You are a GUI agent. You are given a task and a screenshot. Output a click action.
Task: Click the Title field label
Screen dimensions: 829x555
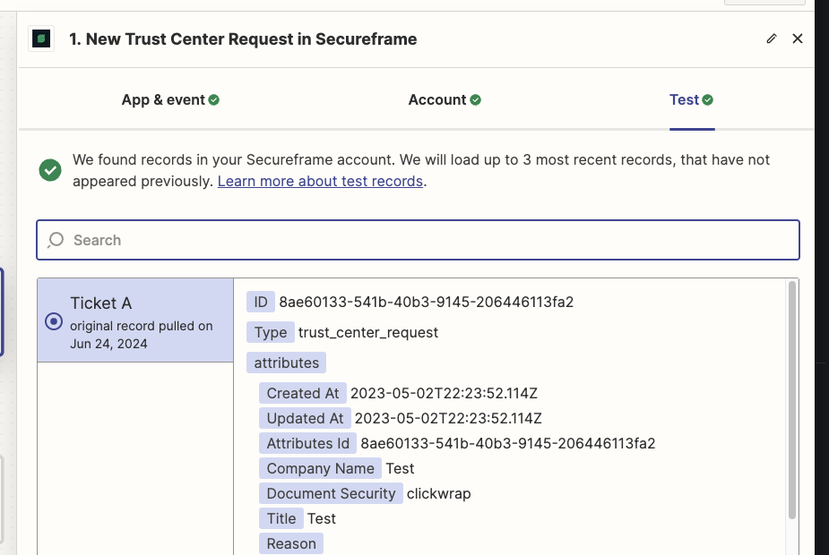[281, 518]
